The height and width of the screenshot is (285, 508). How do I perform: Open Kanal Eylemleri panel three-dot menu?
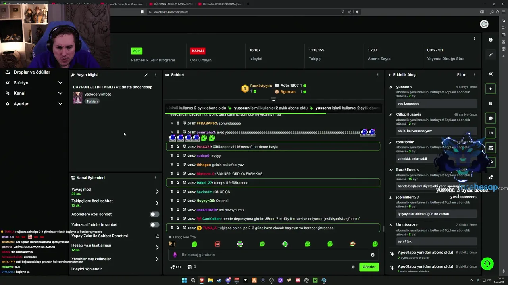click(x=156, y=178)
